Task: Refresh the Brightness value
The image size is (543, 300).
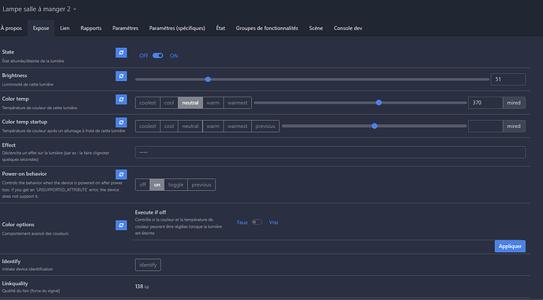Action: tap(121, 76)
